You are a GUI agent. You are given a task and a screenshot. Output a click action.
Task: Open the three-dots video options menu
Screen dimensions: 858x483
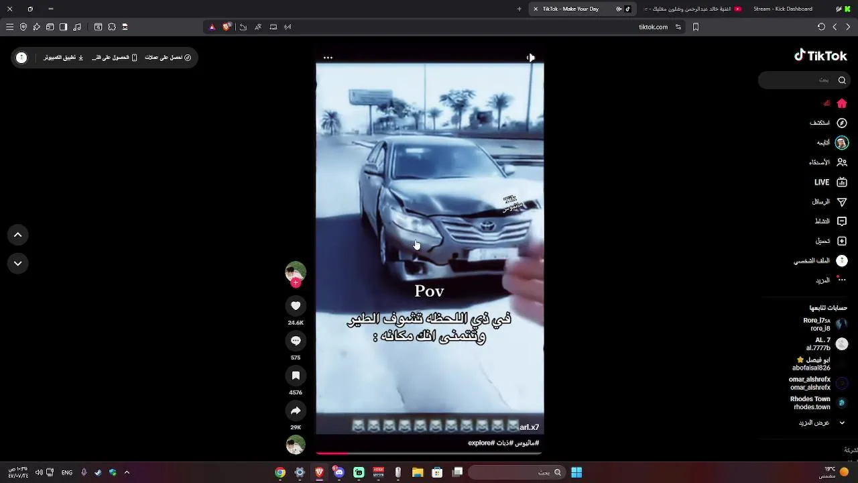pos(328,58)
